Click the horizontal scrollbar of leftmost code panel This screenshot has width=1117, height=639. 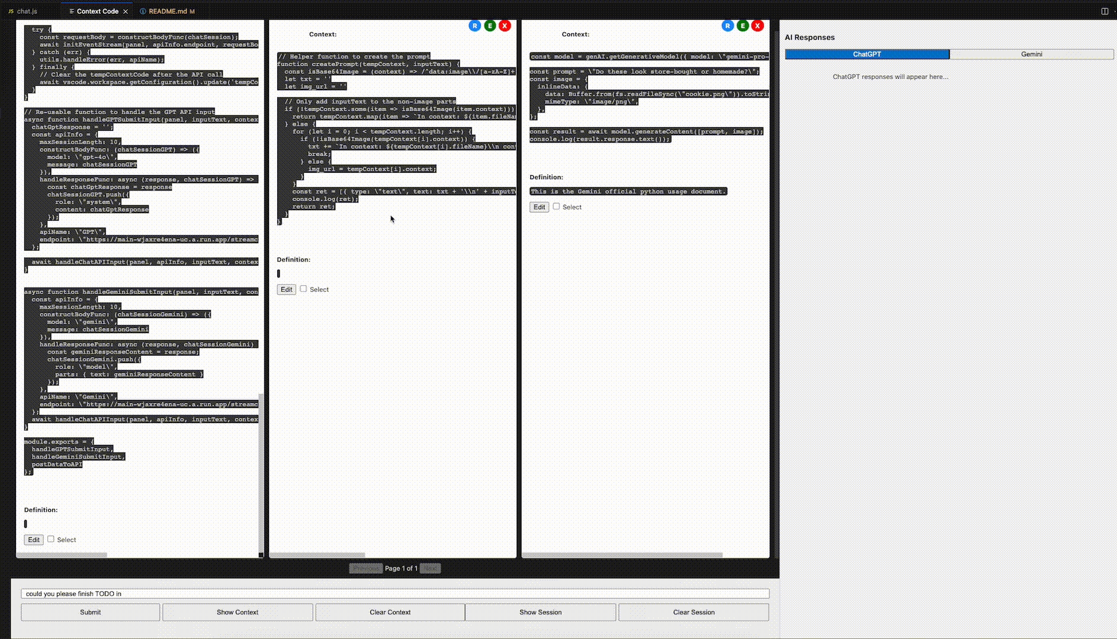(62, 555)
